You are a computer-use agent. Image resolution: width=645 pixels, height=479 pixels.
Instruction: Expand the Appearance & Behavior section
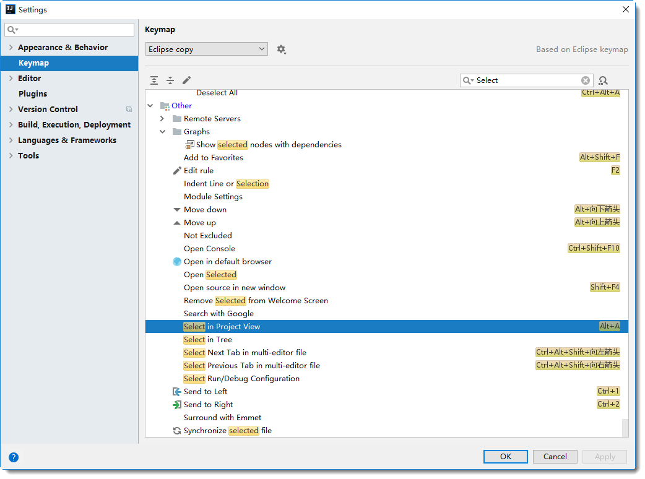(x=11, y=48)
